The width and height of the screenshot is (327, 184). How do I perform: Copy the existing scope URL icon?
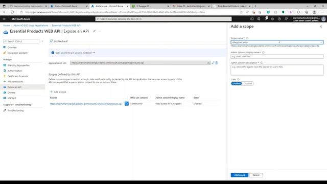[127, 103]
